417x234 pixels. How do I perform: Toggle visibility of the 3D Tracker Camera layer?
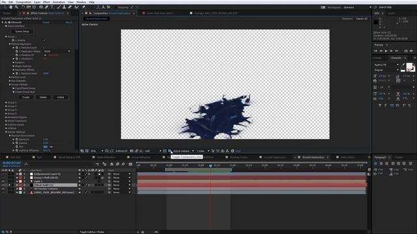[x=3, y=188]
